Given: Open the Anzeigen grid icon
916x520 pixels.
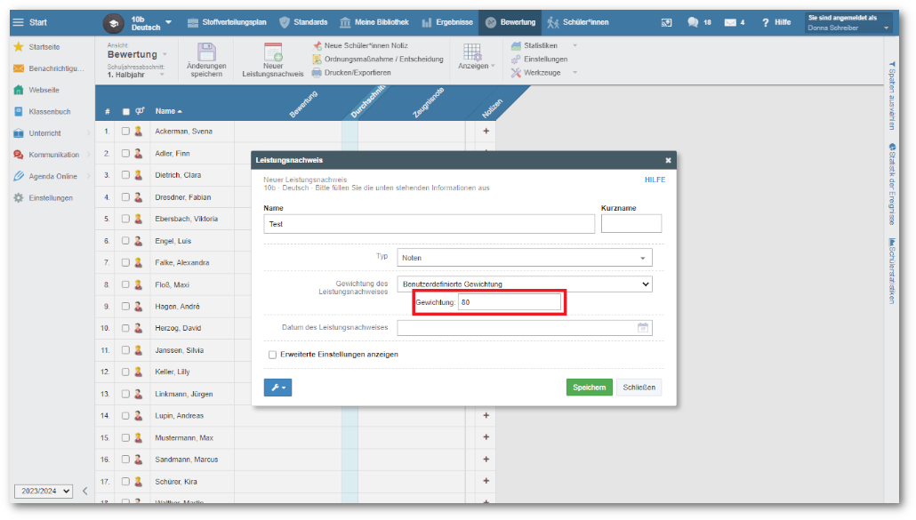Looking at the screenshot, I should click(x=472, y=52).
